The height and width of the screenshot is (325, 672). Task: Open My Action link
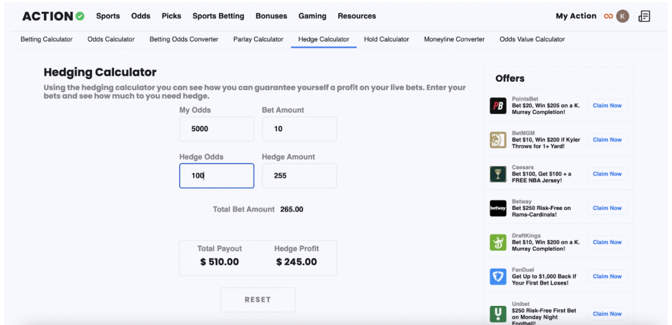tap(576, 16)
